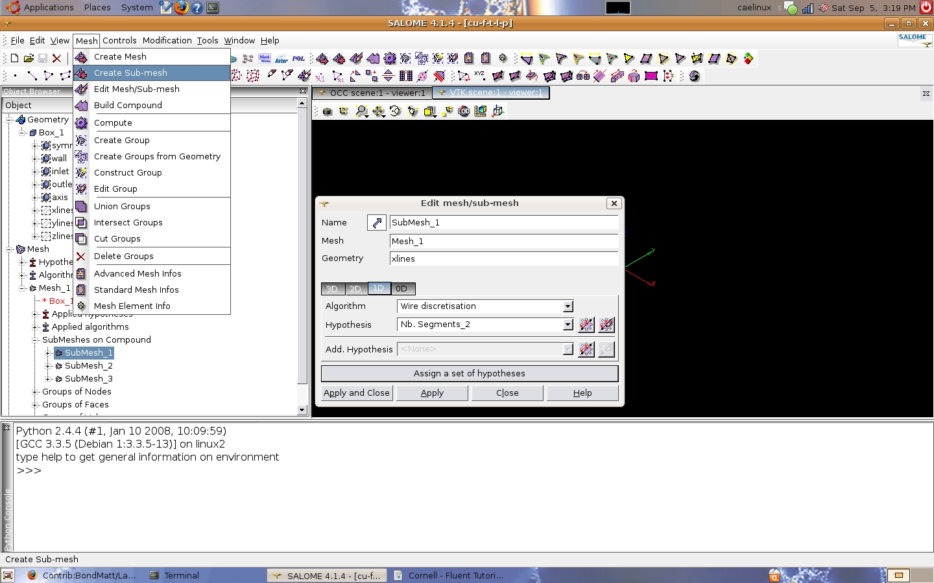
Task: Switch to the 3D dimension tab
Action: pos(331,289)
